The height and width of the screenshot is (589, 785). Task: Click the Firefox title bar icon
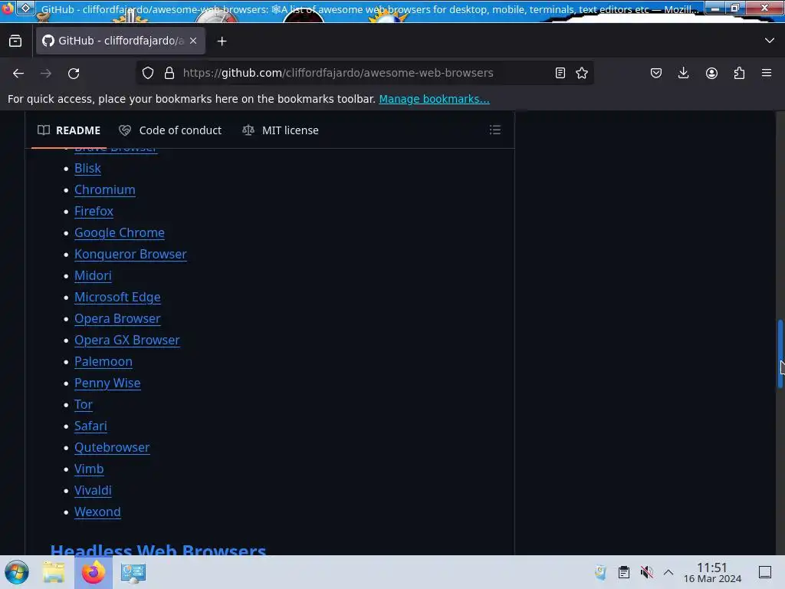click(x=8, y=8)
